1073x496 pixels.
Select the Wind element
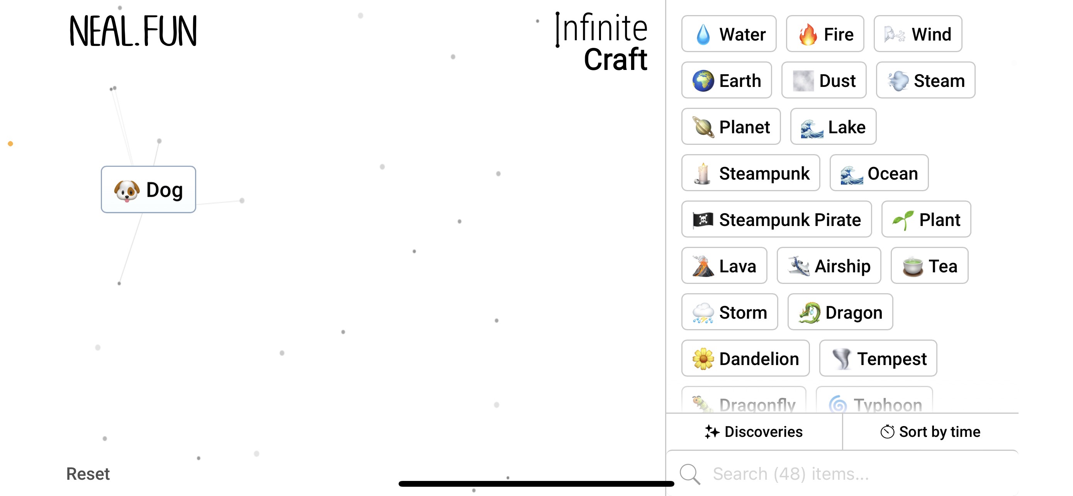918,34
